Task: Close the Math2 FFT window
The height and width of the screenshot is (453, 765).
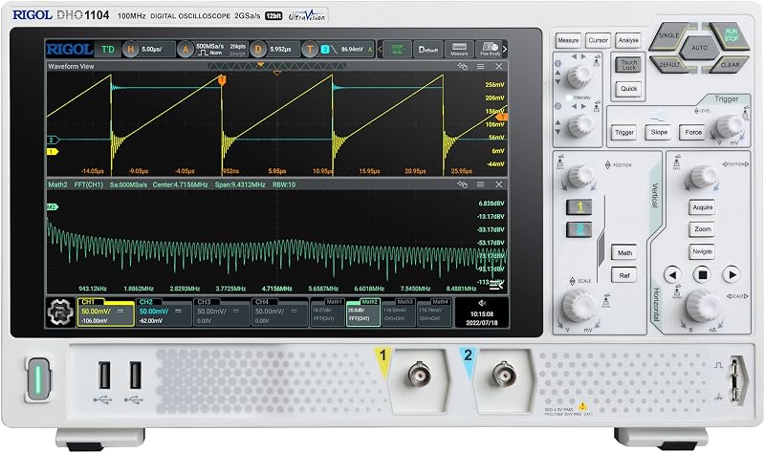Action: (x=498, y=184)
